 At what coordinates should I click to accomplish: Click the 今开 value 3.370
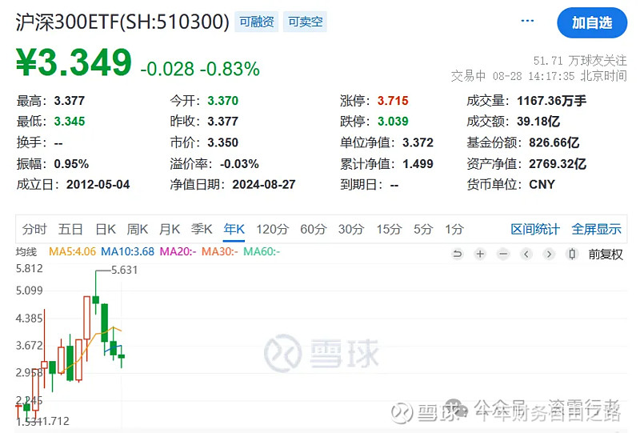[223, 101]
